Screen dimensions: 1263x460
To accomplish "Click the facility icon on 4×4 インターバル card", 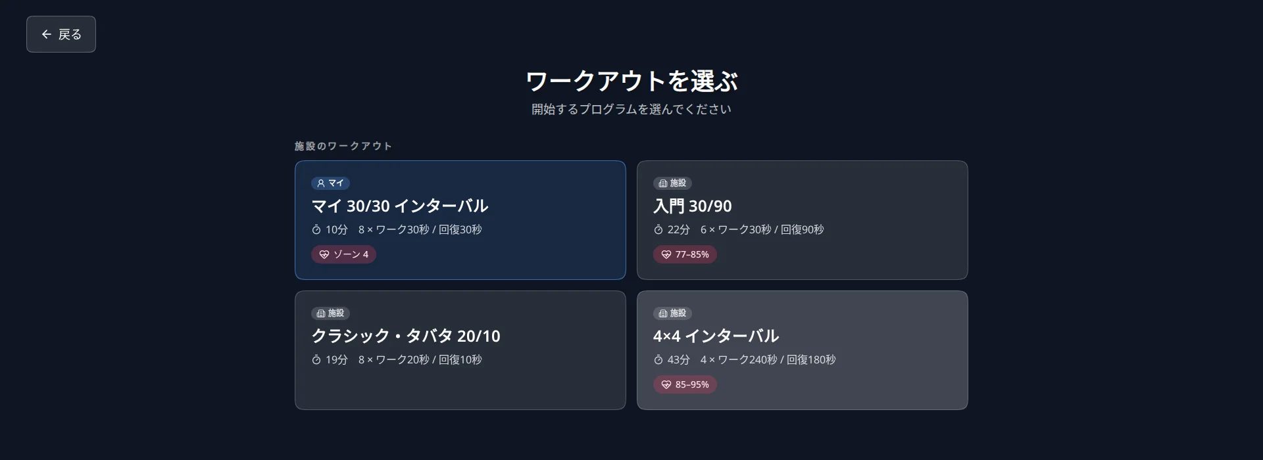I will (x=663, y=313).
